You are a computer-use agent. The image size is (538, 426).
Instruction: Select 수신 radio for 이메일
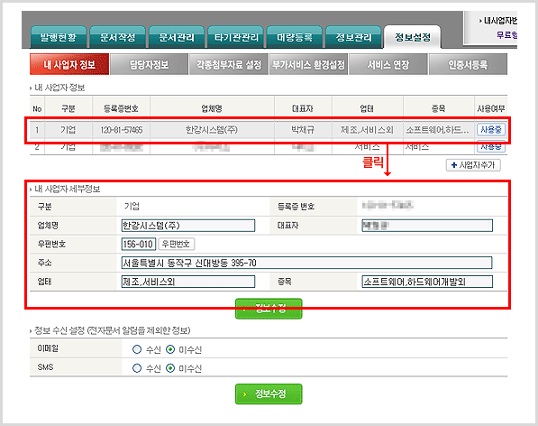[x=137, y=349]
